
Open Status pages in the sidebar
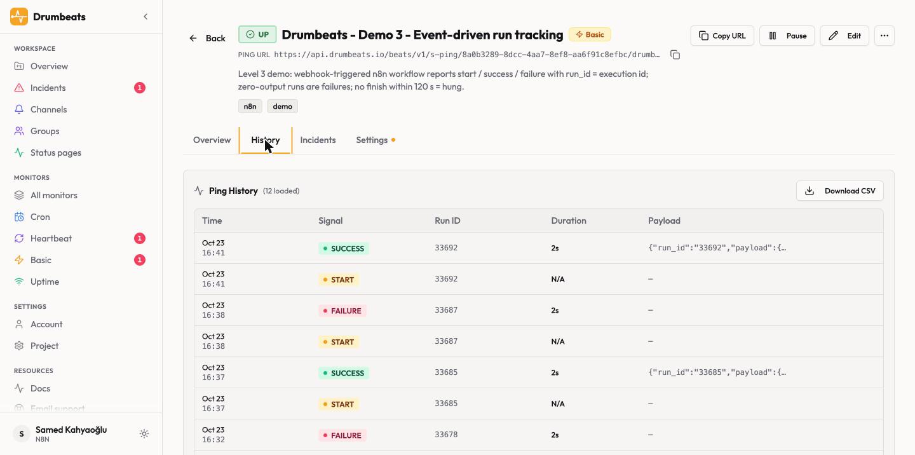click(55, 153)
